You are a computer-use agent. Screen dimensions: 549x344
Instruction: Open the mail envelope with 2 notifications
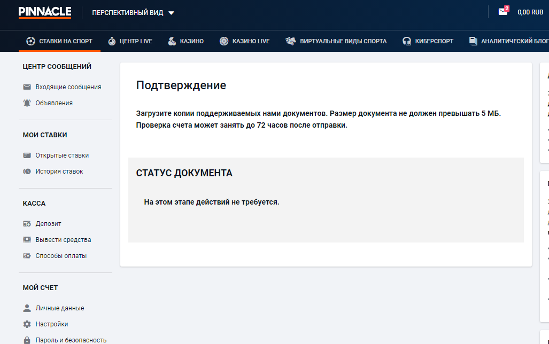[x=503, y=11]
